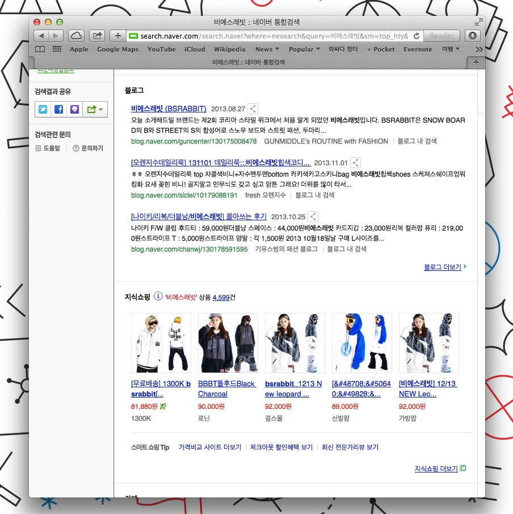The height and width of the screenshot is (514, 513).
Task: Open Downloads arrow icon
Action: (x=472, y=36)
